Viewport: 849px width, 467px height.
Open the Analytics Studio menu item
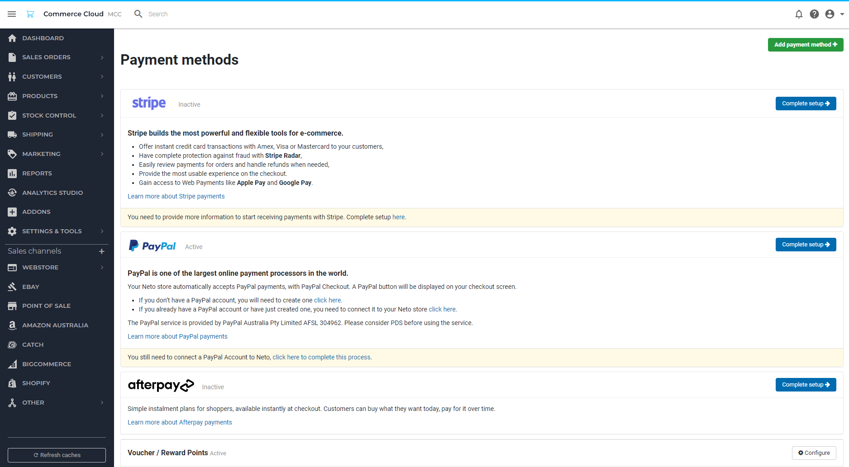pyautogui.click(x=57, y=193)
